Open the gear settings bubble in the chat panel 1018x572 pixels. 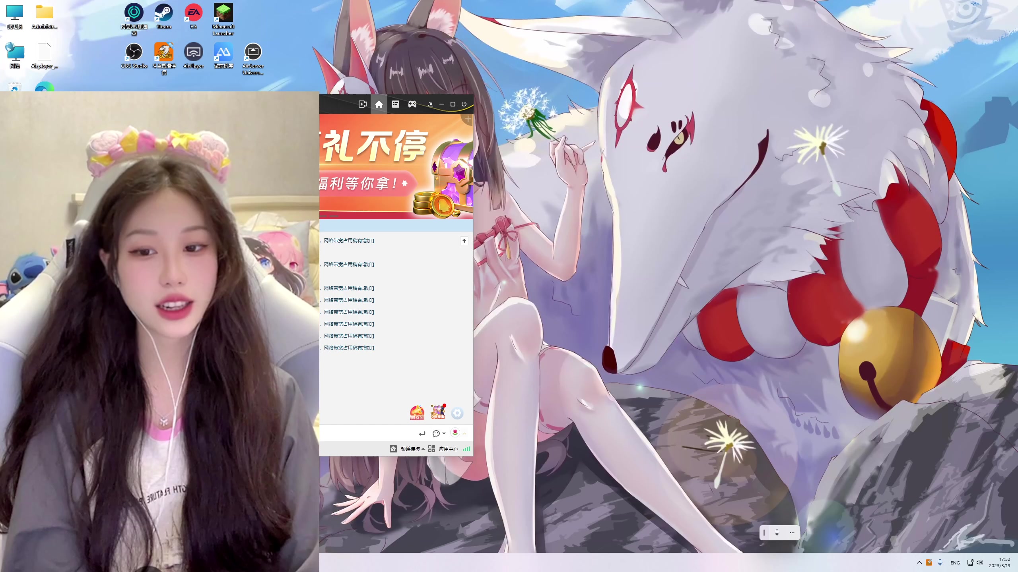pos(457,413)
